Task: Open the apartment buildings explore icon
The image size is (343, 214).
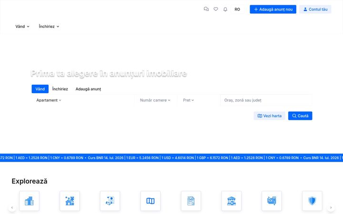Action: pos(29,201)
